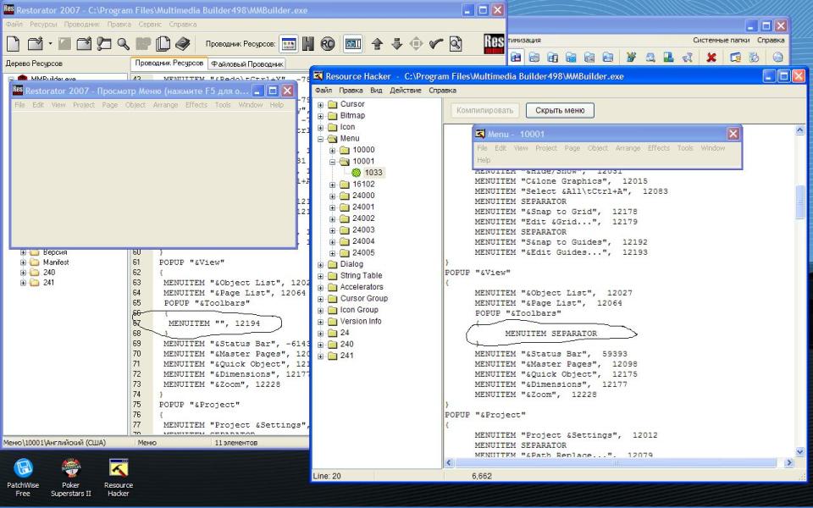This screenshot has width=813, height=508.
Task: Click the text "Project &Settings", 12012 in Resource Hacker
Action: pos(589,435)
